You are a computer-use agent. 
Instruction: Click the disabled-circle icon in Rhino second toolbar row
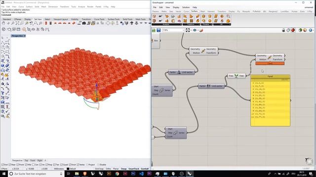(x=3, y=29)
